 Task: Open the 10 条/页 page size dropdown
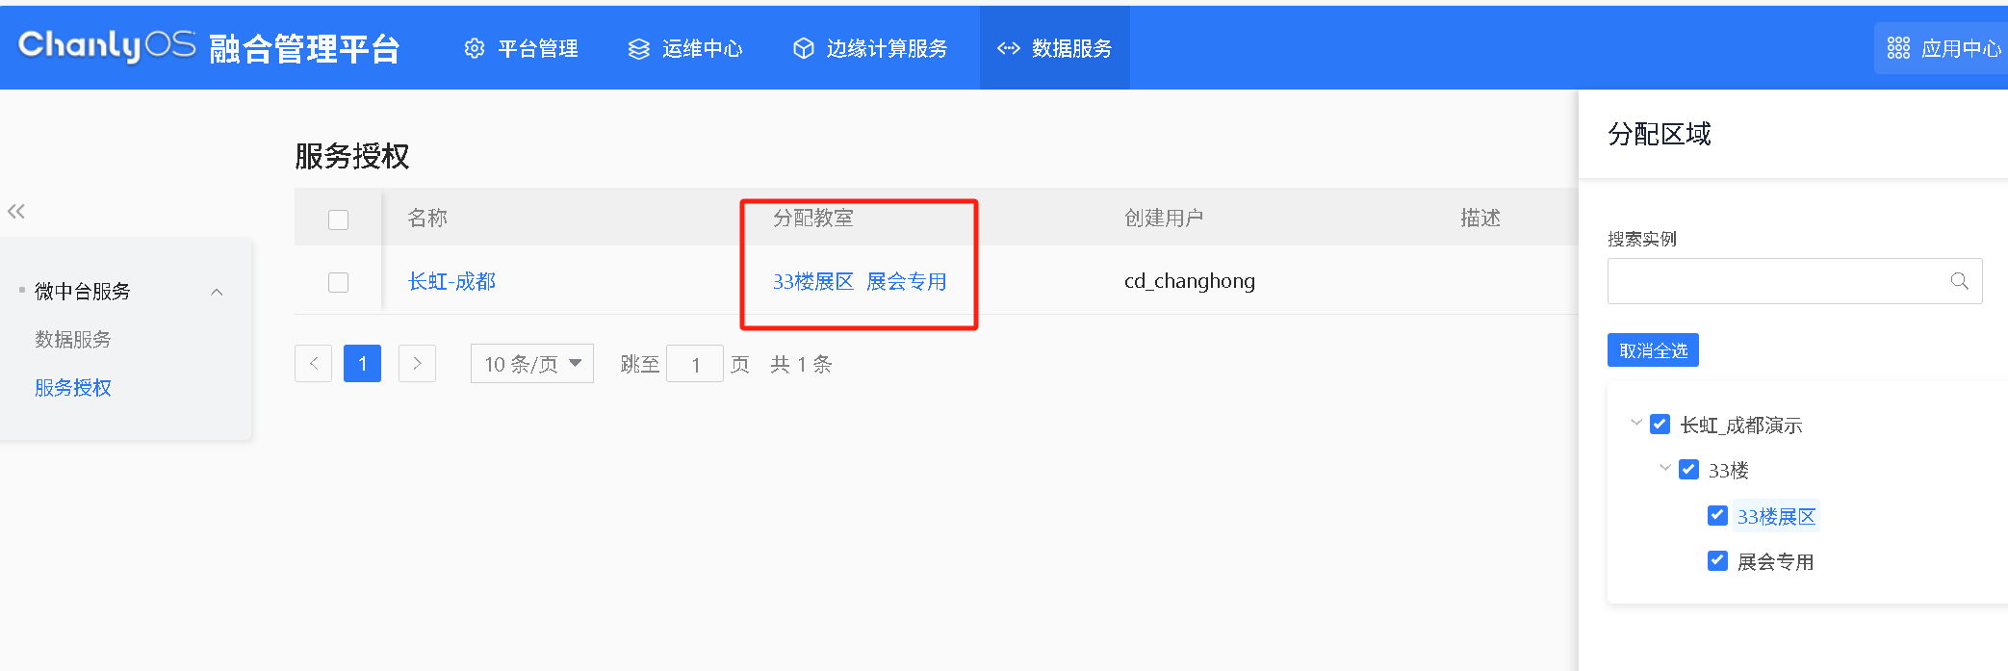tap(531, 364)
